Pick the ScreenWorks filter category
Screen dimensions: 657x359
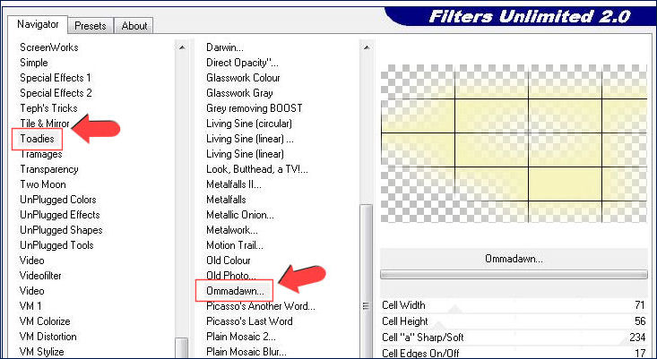coord(49,47)
